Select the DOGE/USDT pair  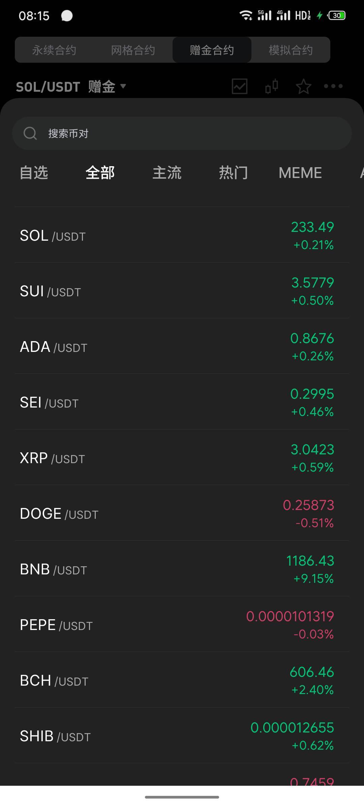tap(182, 513)
